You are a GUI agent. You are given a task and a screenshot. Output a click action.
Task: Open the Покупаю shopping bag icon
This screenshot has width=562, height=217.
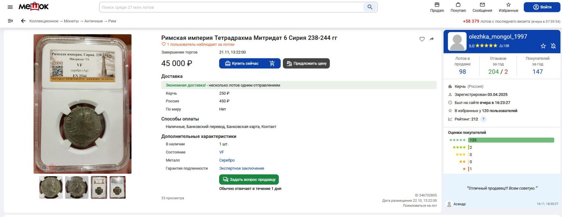pos(458,5)
